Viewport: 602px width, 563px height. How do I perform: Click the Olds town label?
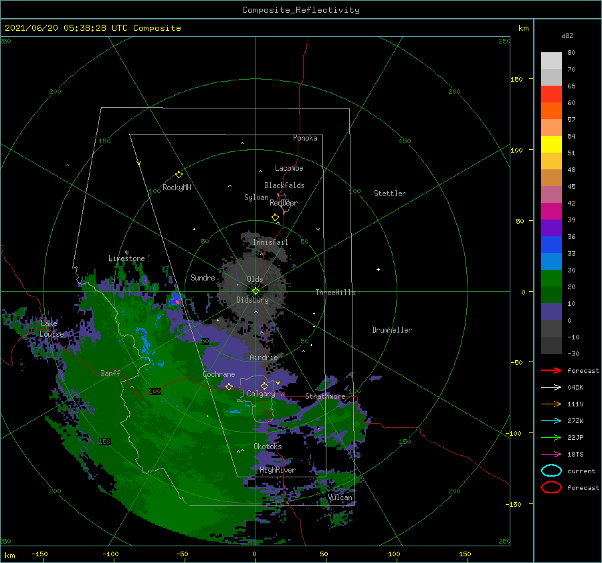tap(255, 279)
